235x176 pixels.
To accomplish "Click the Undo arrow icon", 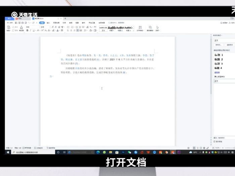I will [x=29, y=23].
